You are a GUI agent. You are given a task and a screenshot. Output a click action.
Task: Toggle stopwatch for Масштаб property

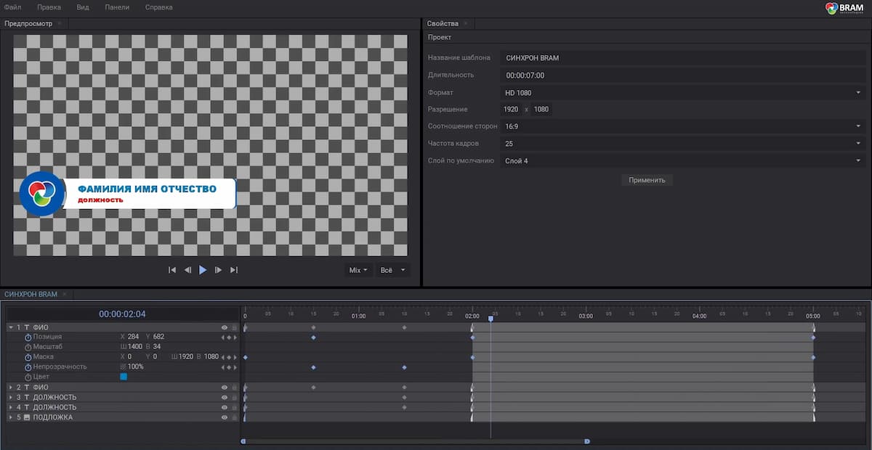pos(28,347)
